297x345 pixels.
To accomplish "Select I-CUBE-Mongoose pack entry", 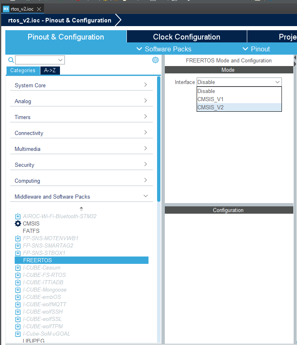I will click(x=45, y=290).
